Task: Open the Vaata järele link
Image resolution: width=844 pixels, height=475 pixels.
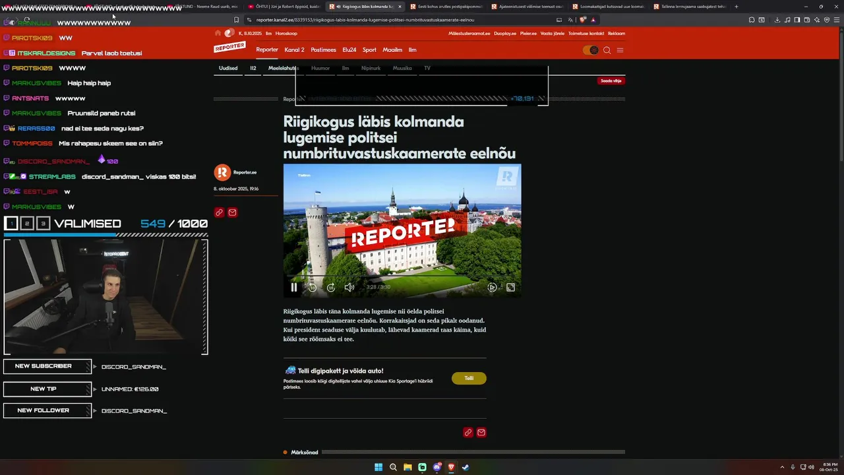Action: point(553,33)
